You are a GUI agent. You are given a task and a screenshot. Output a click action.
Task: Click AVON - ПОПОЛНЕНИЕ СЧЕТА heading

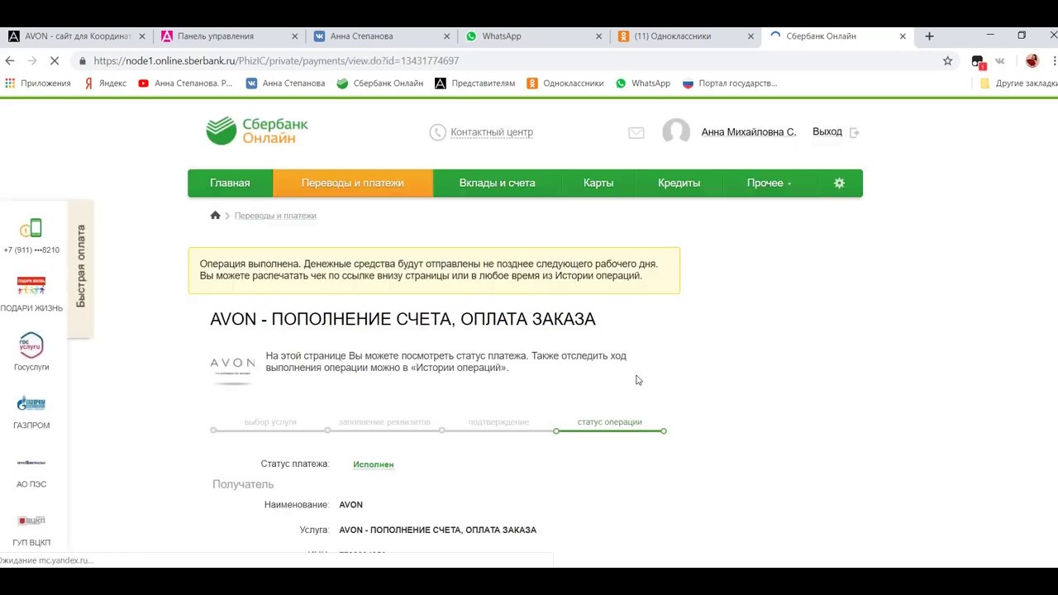coord(403,319)
